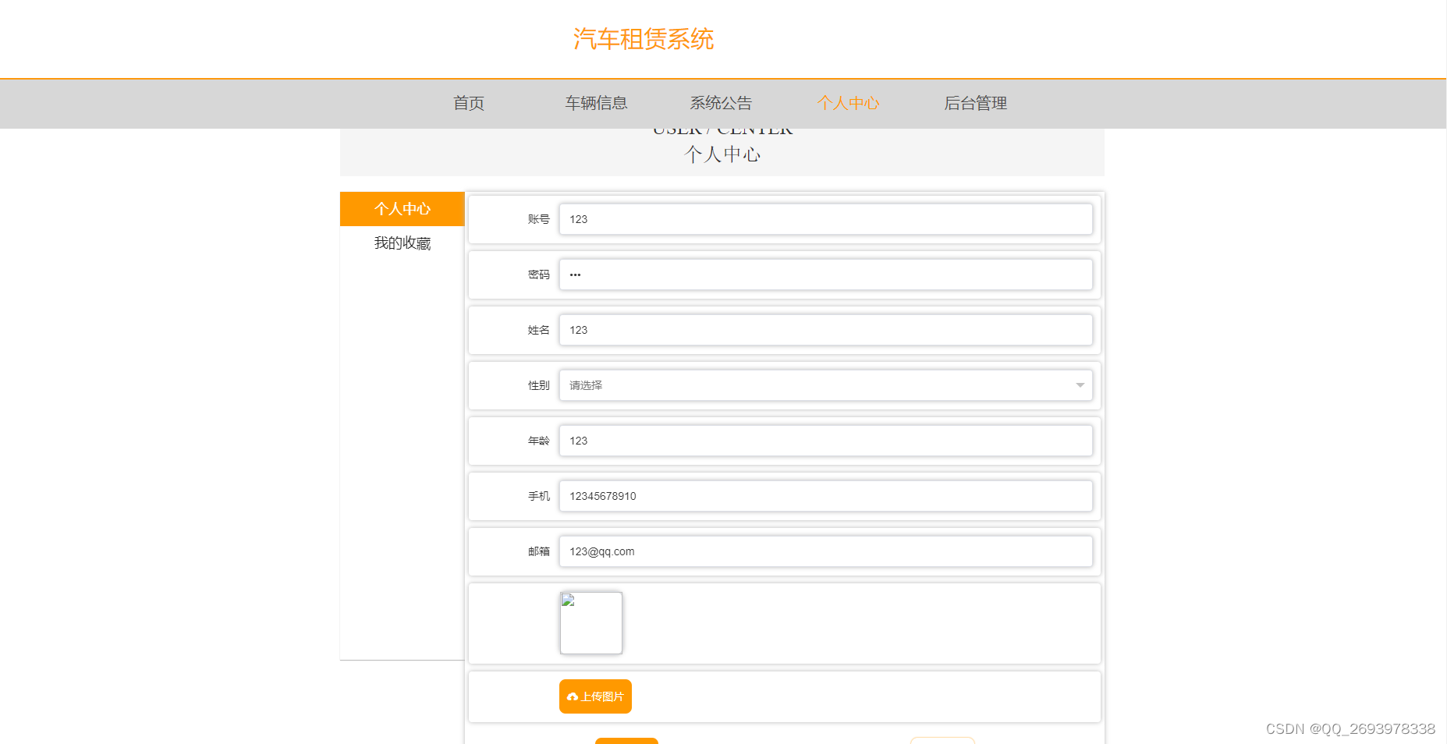The width and height of the screenshot is (1447, 744).
Task: Click the 年龄 input field
Action: [x=825, y=441]
